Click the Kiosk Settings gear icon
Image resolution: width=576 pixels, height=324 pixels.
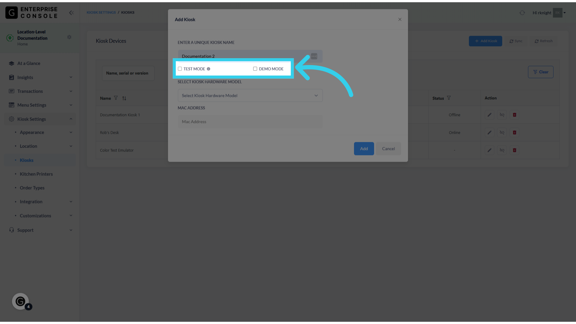tap(11, 119)
